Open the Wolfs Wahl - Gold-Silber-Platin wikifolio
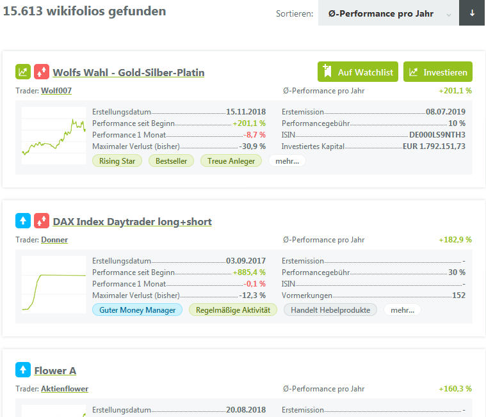The width and height of the screenshot is (486, 417). coord(129,72)
